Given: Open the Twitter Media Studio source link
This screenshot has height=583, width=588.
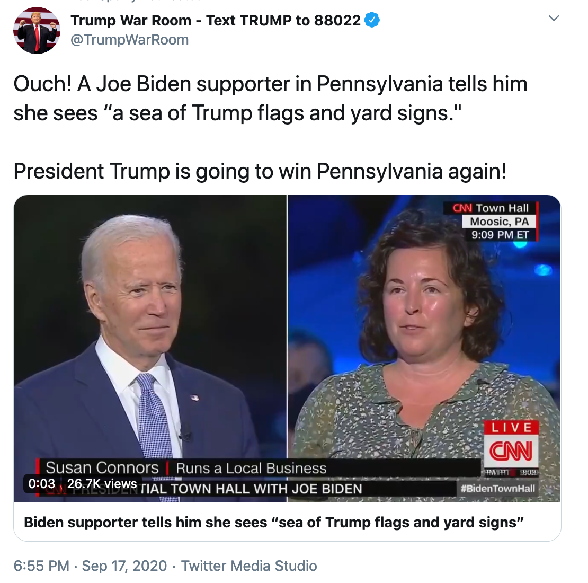Looking at the screenshot, I should pyautogui.click(x=249, y=566).
